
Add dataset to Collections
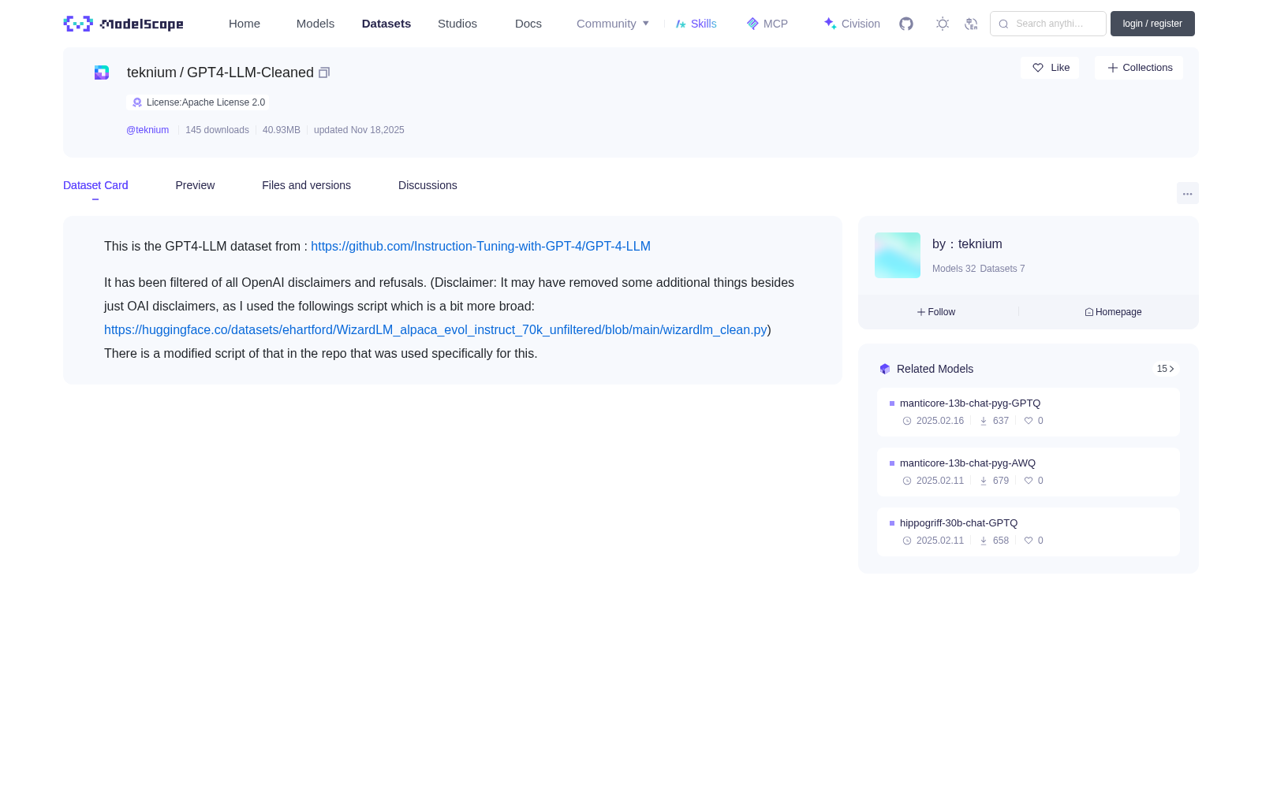pos(1139,68)
